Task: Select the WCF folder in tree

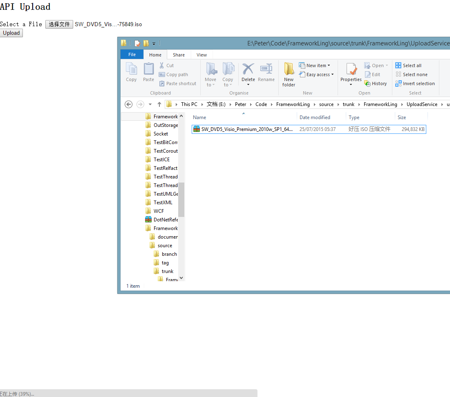Action: tap(154, 211)
